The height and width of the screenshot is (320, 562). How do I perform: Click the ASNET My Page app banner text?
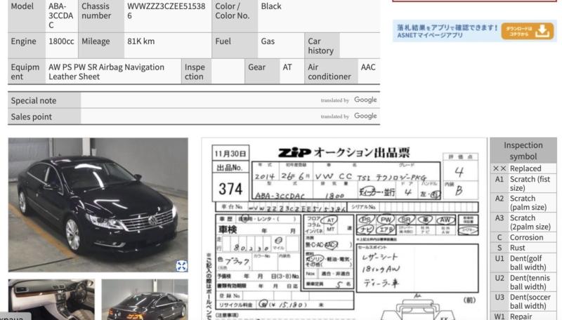445,31
